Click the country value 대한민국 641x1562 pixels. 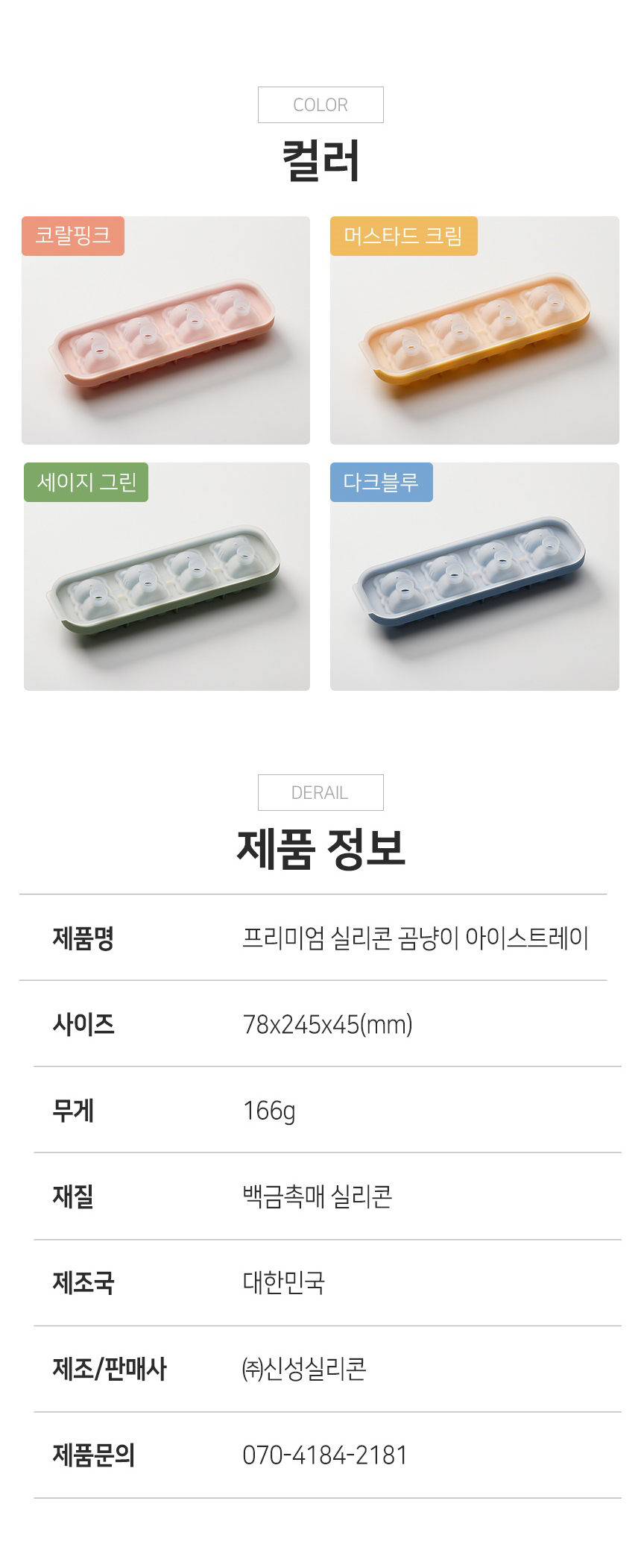pyautogui.click(x=283, y=1283)
